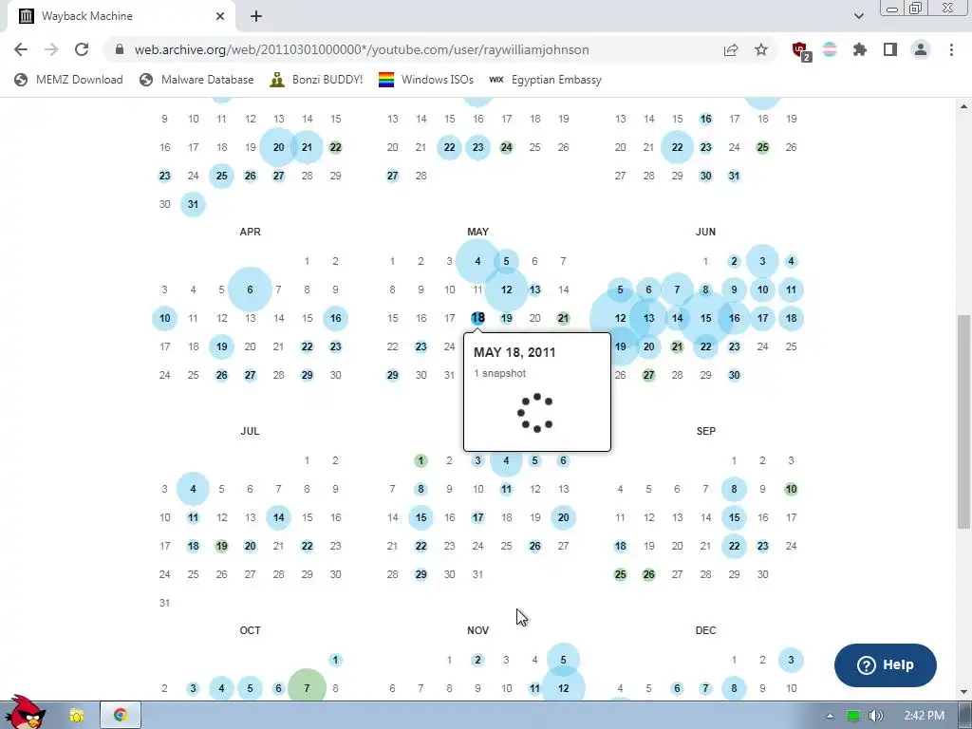The height and width of the screenshot is (729, 972).
Task: Toggle the browser side panel
Action: click(x=890, y=49)
